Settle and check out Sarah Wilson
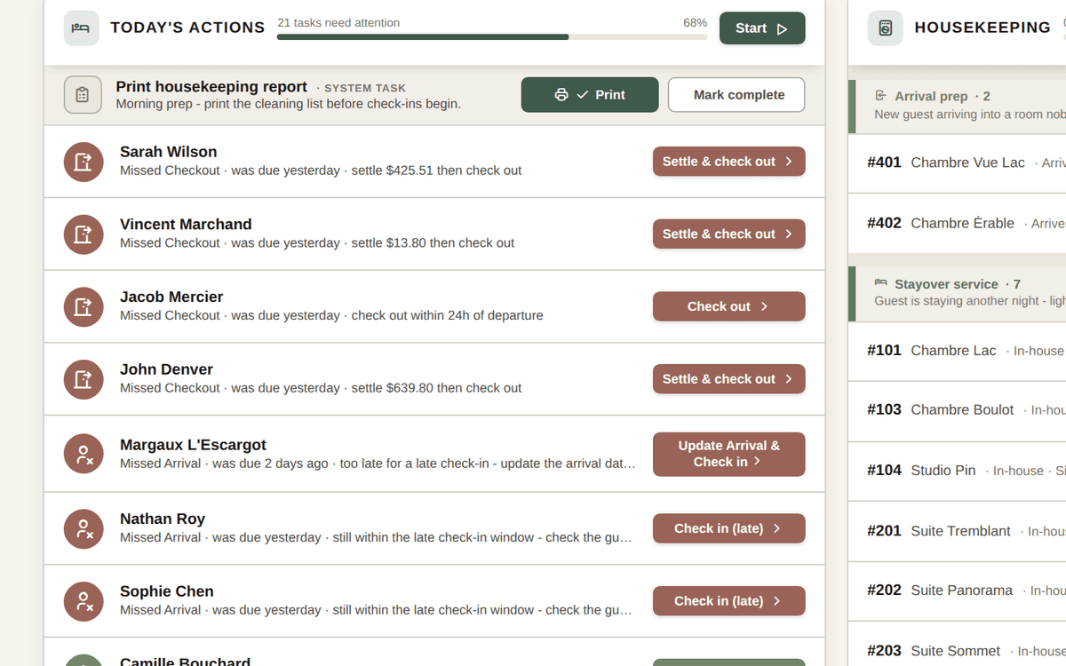Viewport: 1066px width, 666px height. pyautogui.click(x=729, y=162)
